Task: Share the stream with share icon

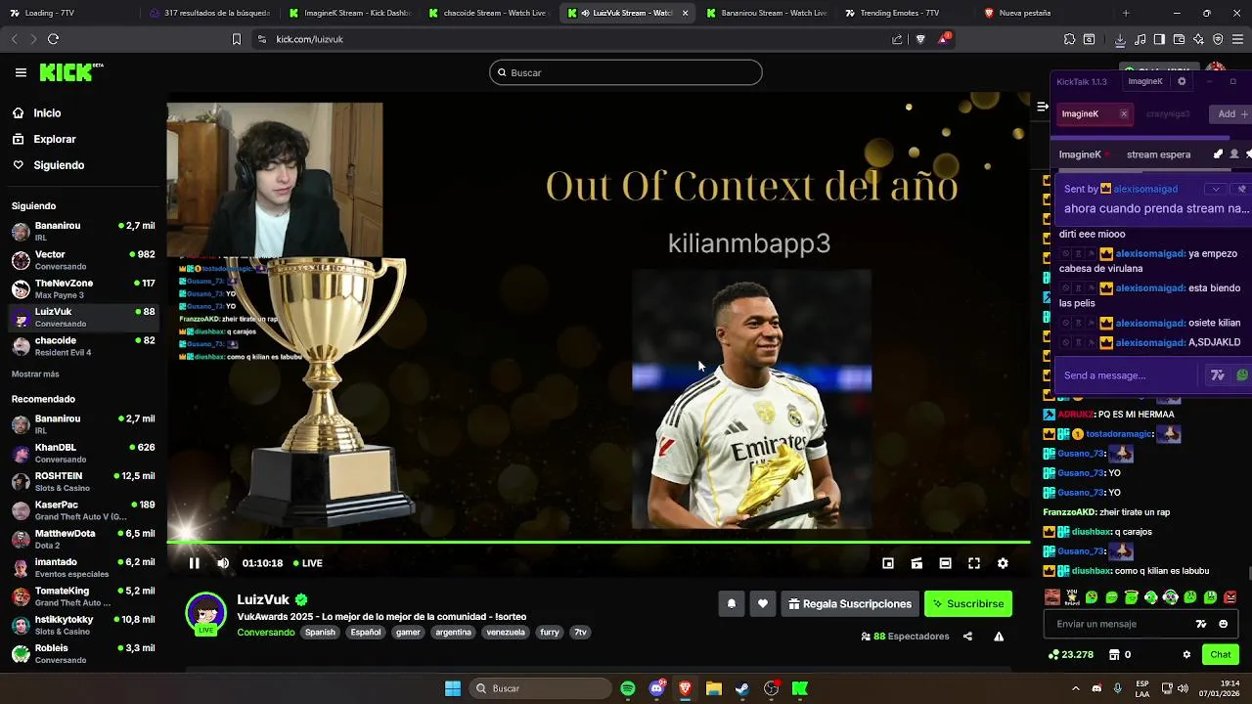Action: (x=967, y=637)
